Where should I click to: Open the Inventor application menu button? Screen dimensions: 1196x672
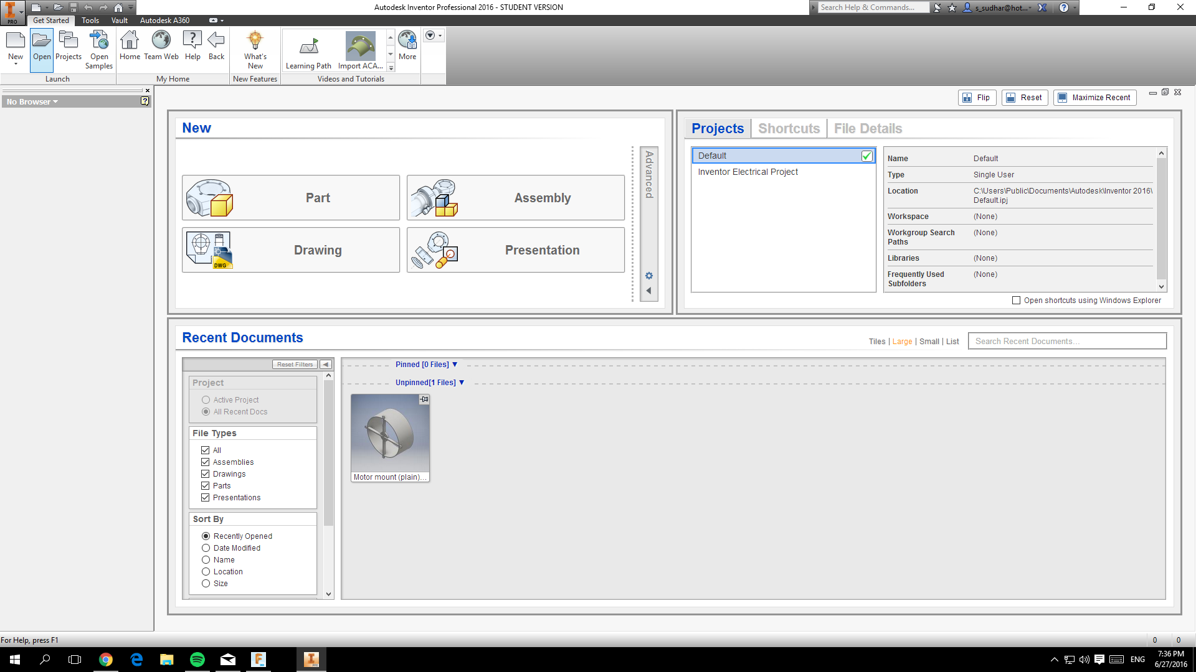coord(12,12)
